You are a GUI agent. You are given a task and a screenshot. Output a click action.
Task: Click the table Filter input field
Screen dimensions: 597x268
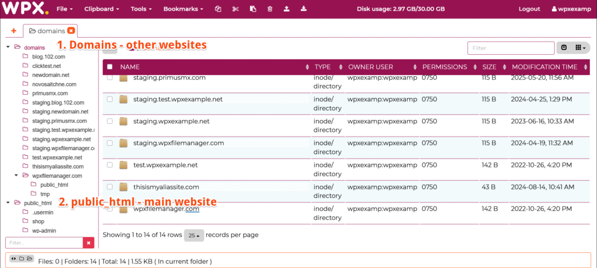(511, 48)
